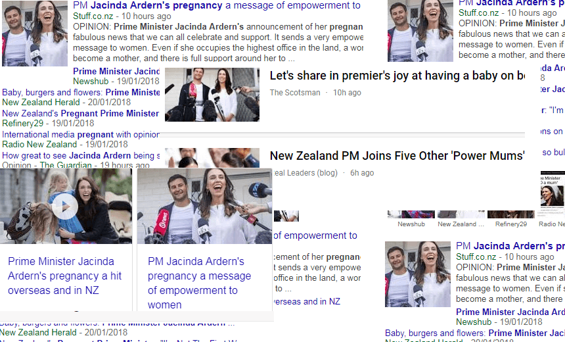Open "International media pregnant with opinion" link
Image resolution: width=565 pixels, height=342 pixels.
point(81,135)
